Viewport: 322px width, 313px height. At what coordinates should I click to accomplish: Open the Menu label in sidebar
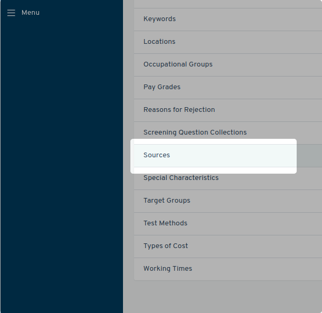tap(31, 13)
